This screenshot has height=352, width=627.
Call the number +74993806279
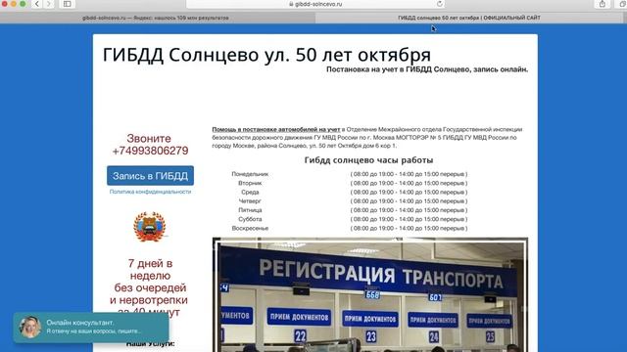pos(150,151)
